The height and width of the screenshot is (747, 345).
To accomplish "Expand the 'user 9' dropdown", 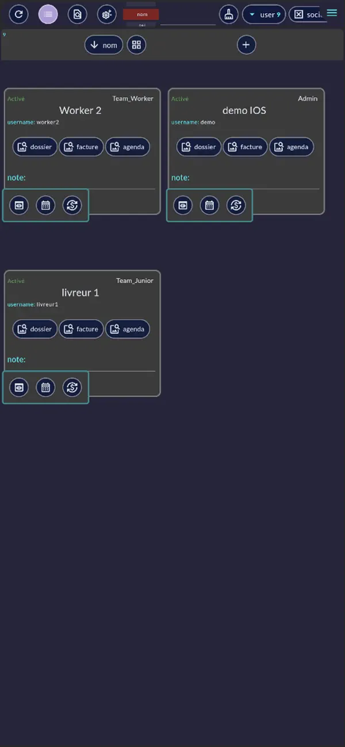I will tap(264, 14).
